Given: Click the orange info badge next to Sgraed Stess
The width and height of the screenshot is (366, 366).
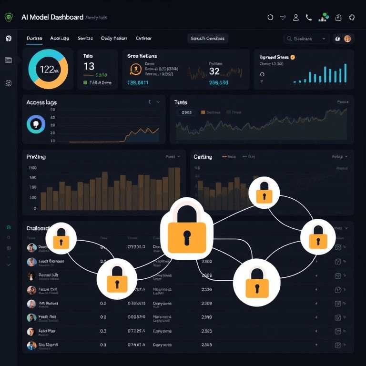Looking at the screenshot, I should click(x=293, y=57).
